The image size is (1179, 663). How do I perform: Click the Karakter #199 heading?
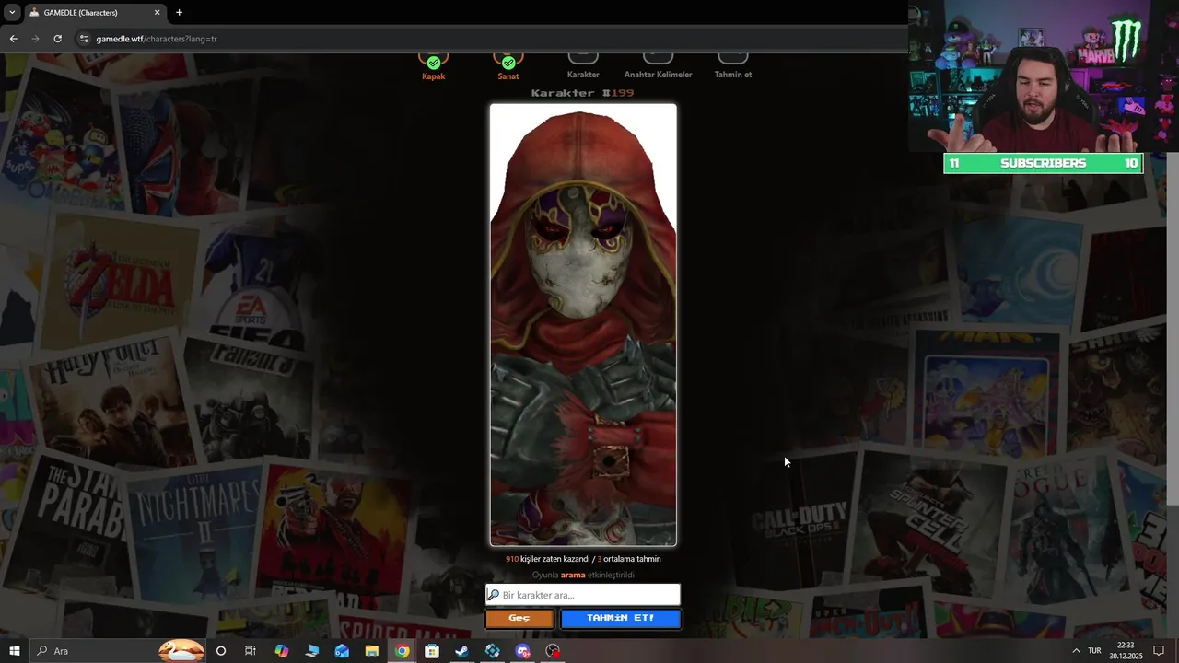click(583, 93)
